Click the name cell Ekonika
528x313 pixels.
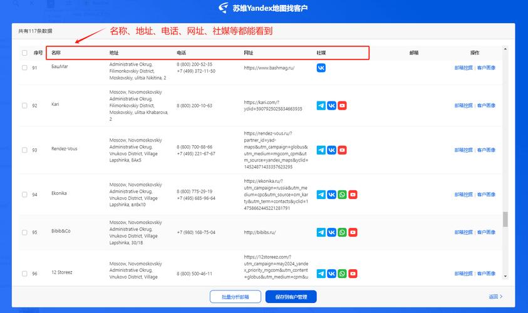(x=59, y=193)
